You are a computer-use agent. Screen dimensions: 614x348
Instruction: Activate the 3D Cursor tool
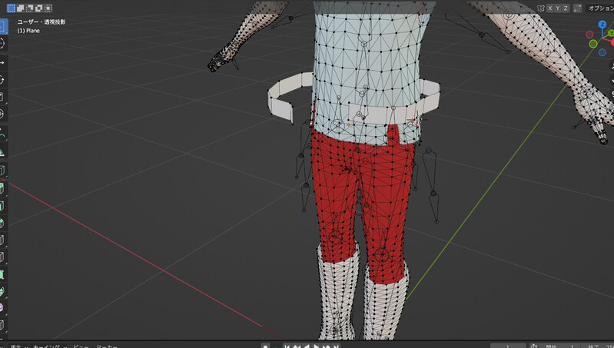pyautogui.click(x=2, y=43)
